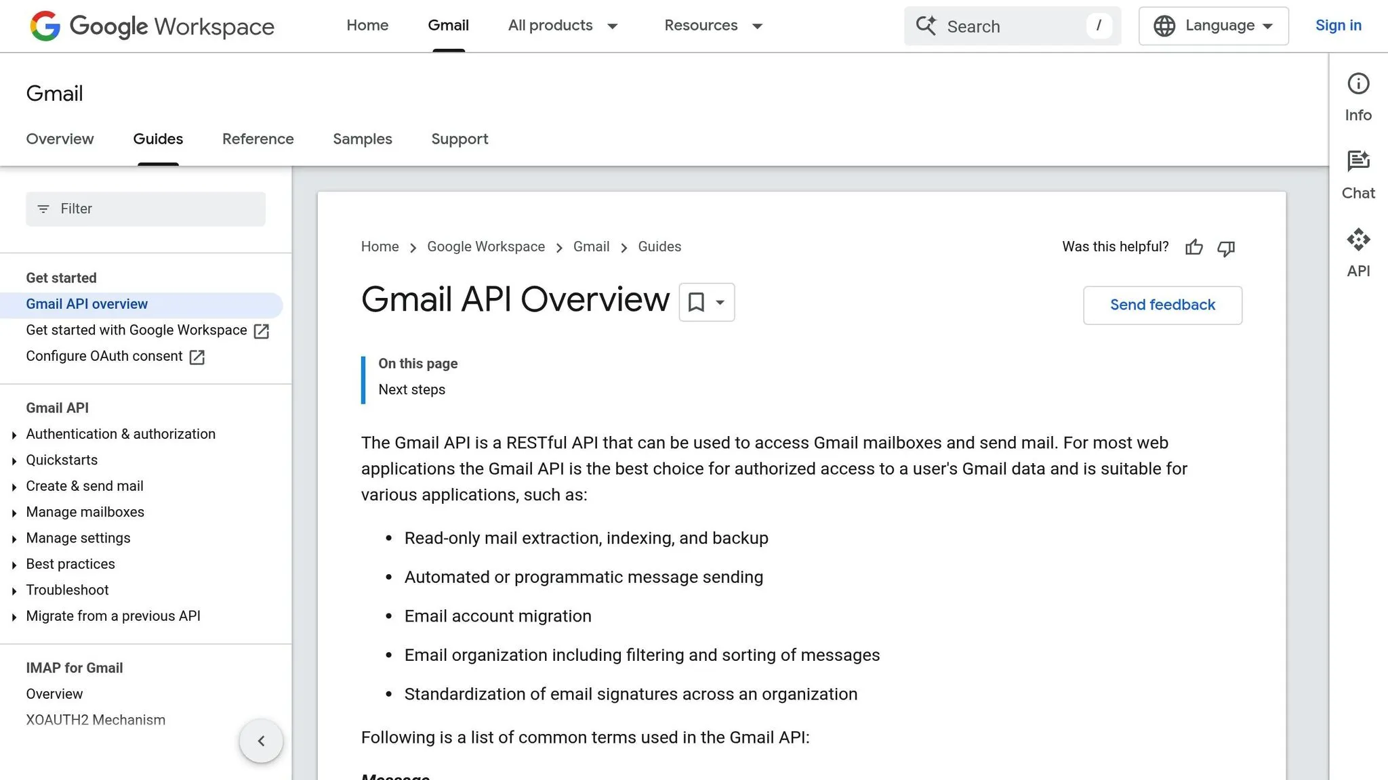Switch to the Overview tab
The height and width of the screenshot is (780, 1388).
[x=60, y=139]
